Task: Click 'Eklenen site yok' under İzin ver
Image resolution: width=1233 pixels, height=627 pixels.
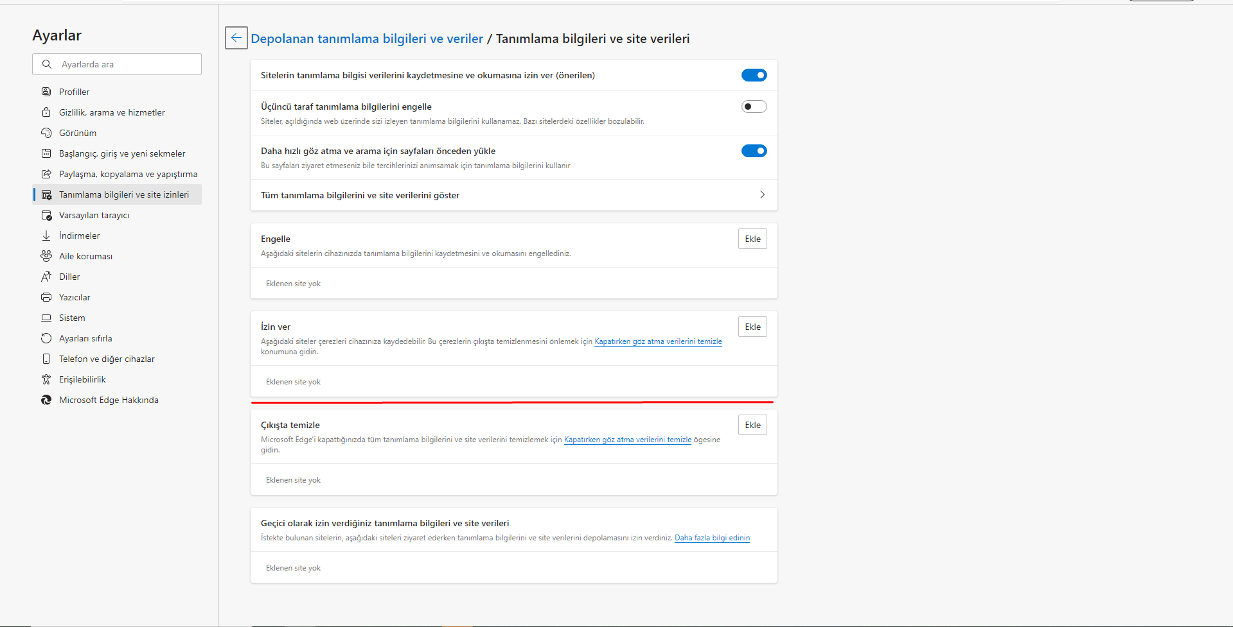Action: 293,382
